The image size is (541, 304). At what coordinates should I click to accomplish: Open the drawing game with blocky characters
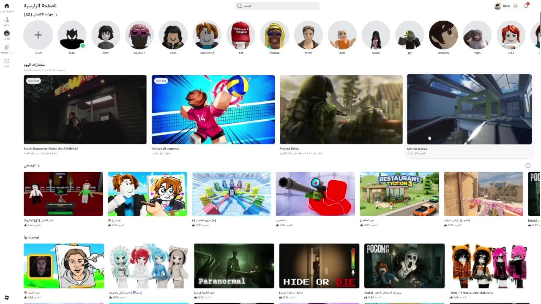(147, 194)
